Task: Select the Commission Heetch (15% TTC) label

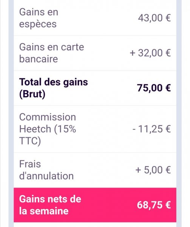Action: pos(48,129)
